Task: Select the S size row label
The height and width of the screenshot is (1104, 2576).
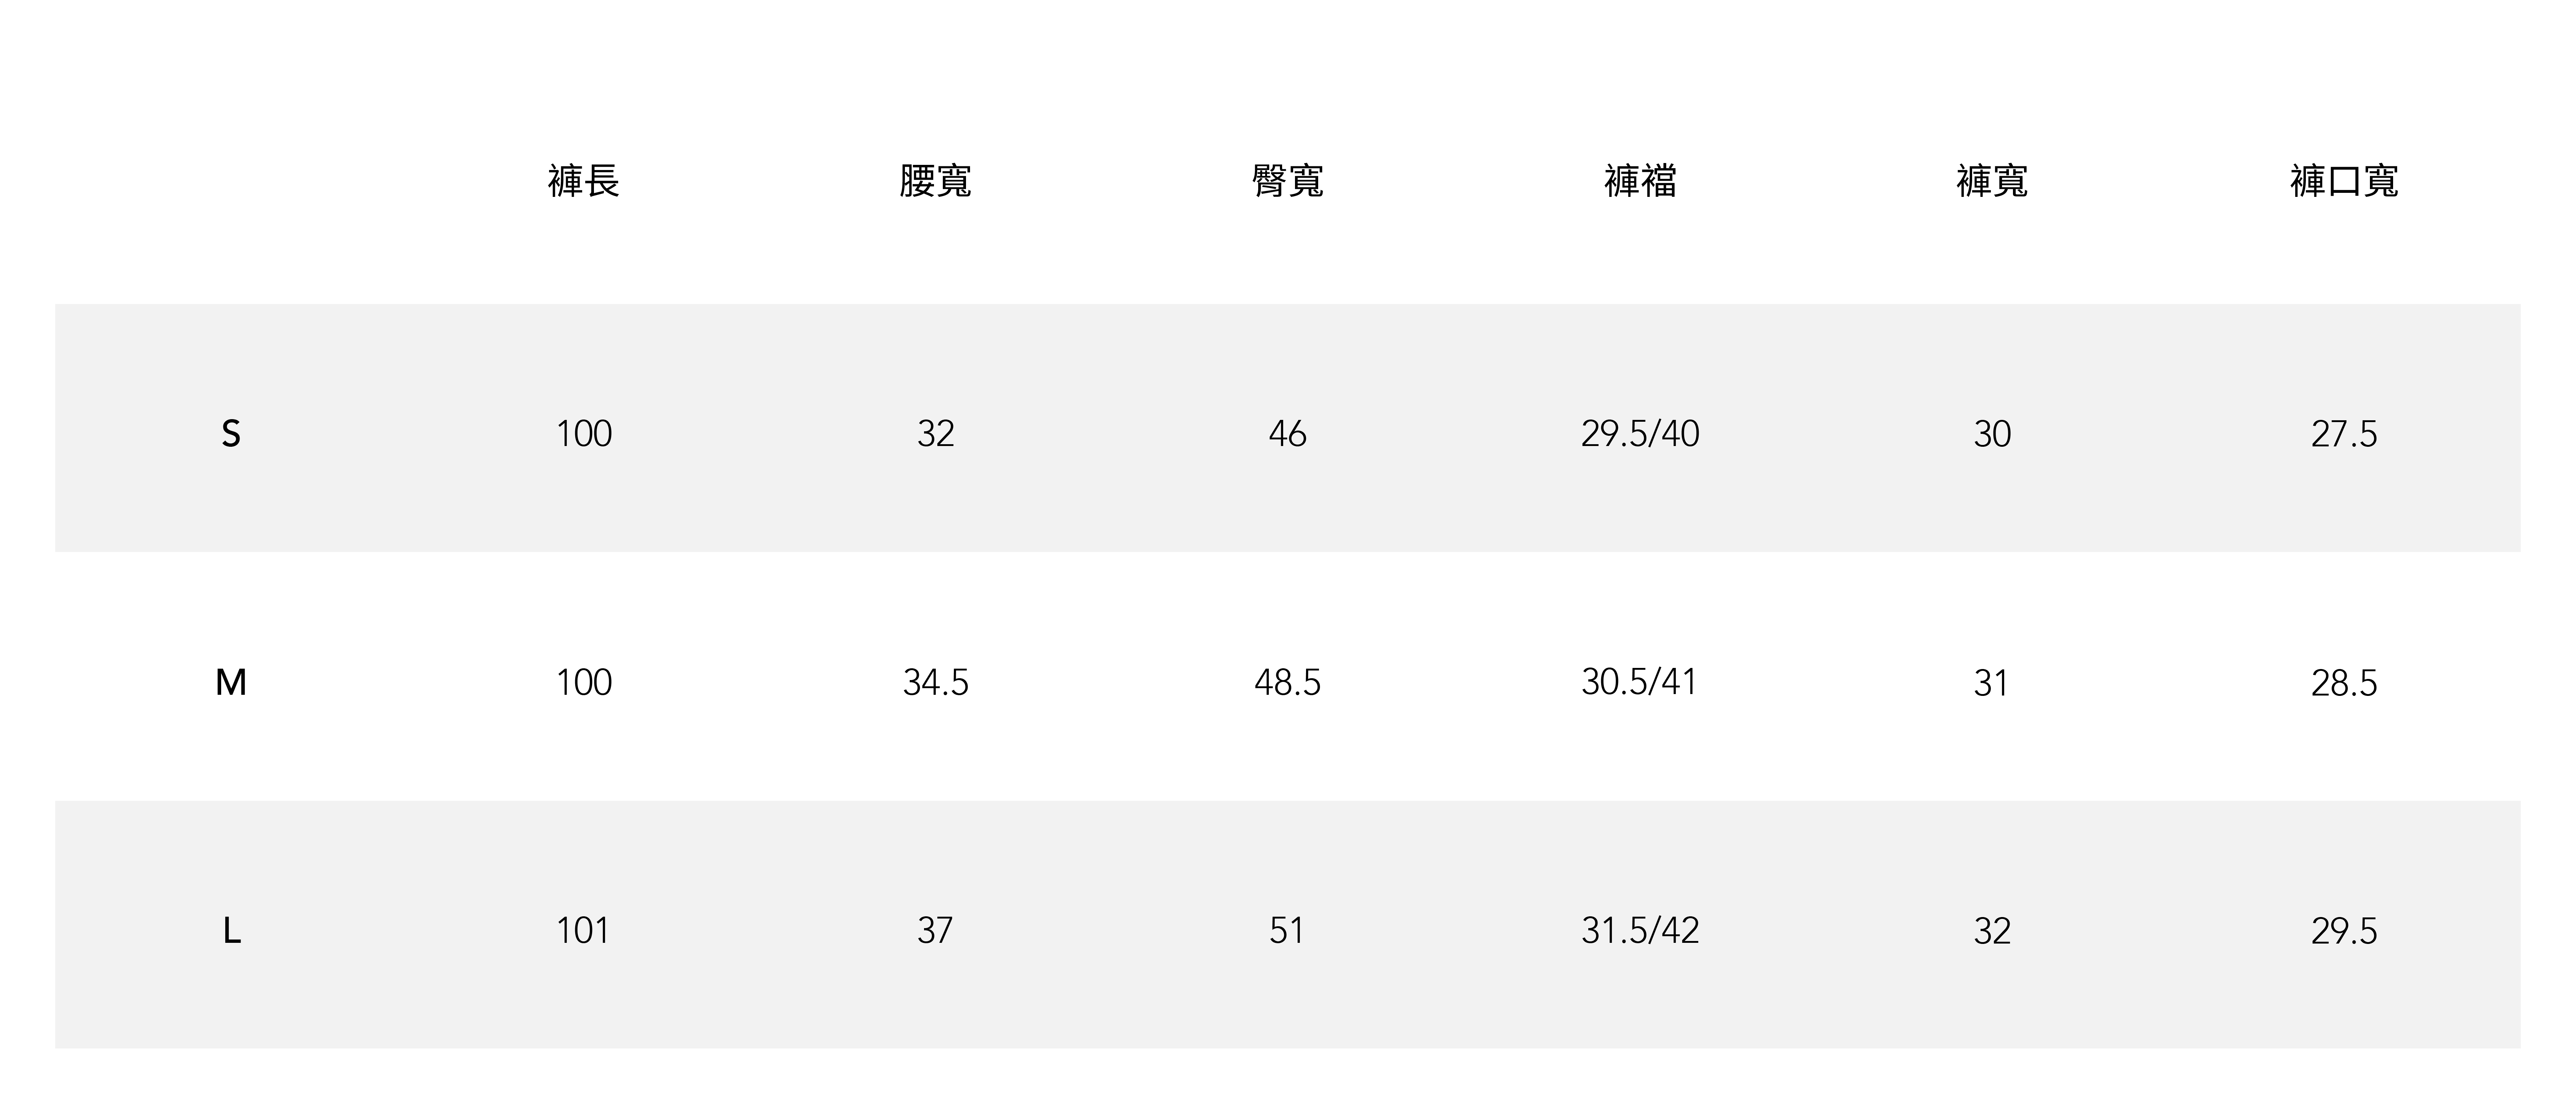Action: click(x=231, y=434)
